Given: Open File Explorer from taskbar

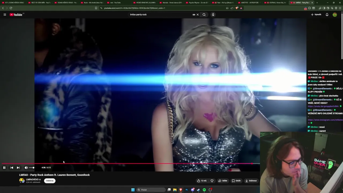Looking at the screenshot, I should point(175,190).
